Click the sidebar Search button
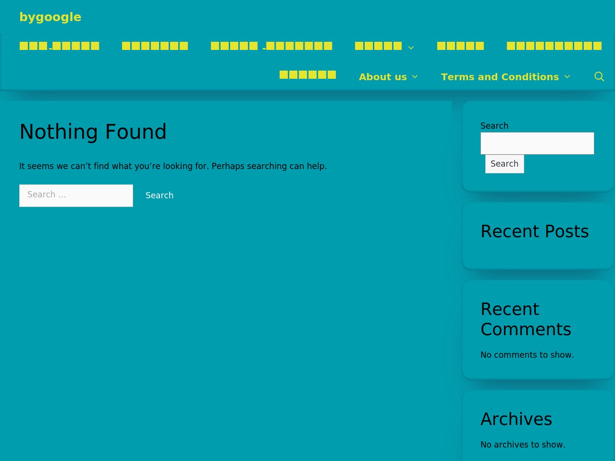Image resolution: width=615 pixels, height=461 pixels. pyautogui.click(x=504, y=164)
